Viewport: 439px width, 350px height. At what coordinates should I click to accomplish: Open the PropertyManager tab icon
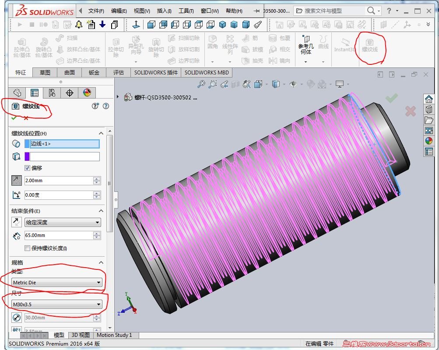pyautogui.click(x=35, y=93)
